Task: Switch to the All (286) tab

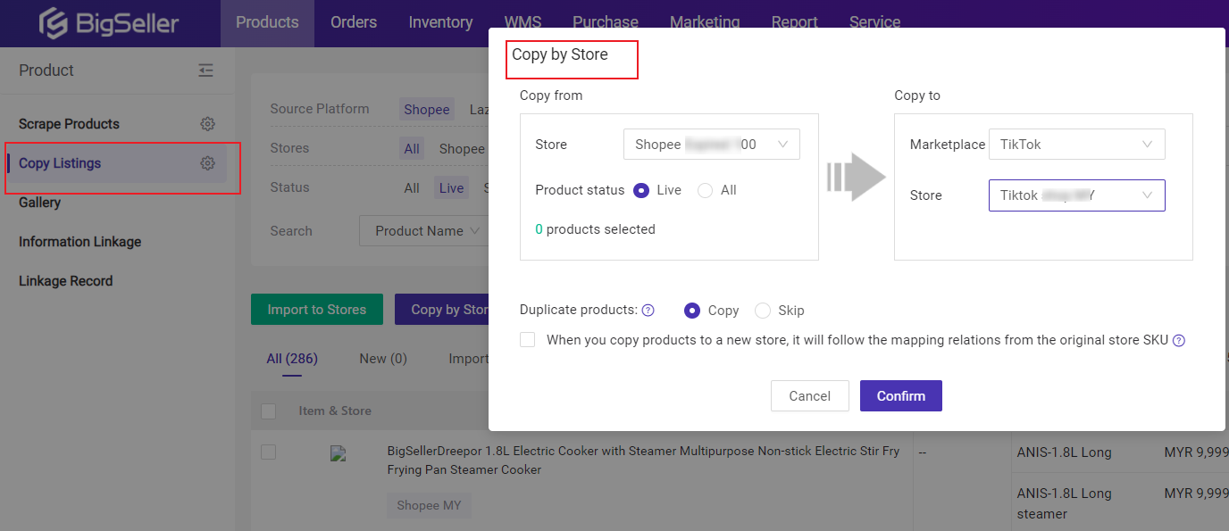Action: (291, 359)
